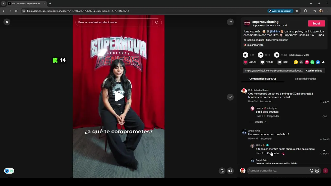
Task: Save video with bookmark icon 32K
Action: 280,62
